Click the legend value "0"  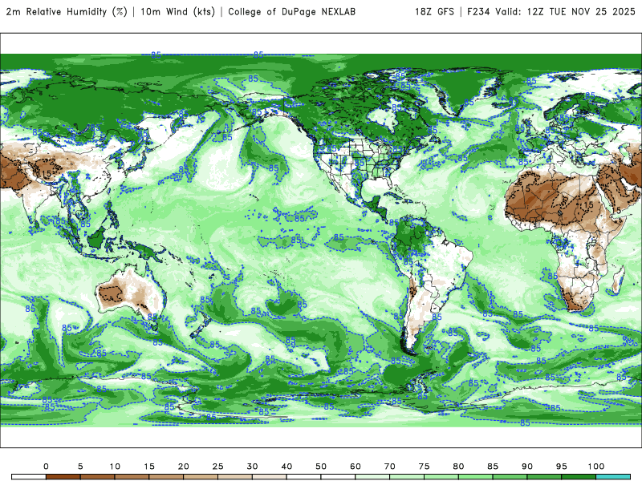click(46, 467)
